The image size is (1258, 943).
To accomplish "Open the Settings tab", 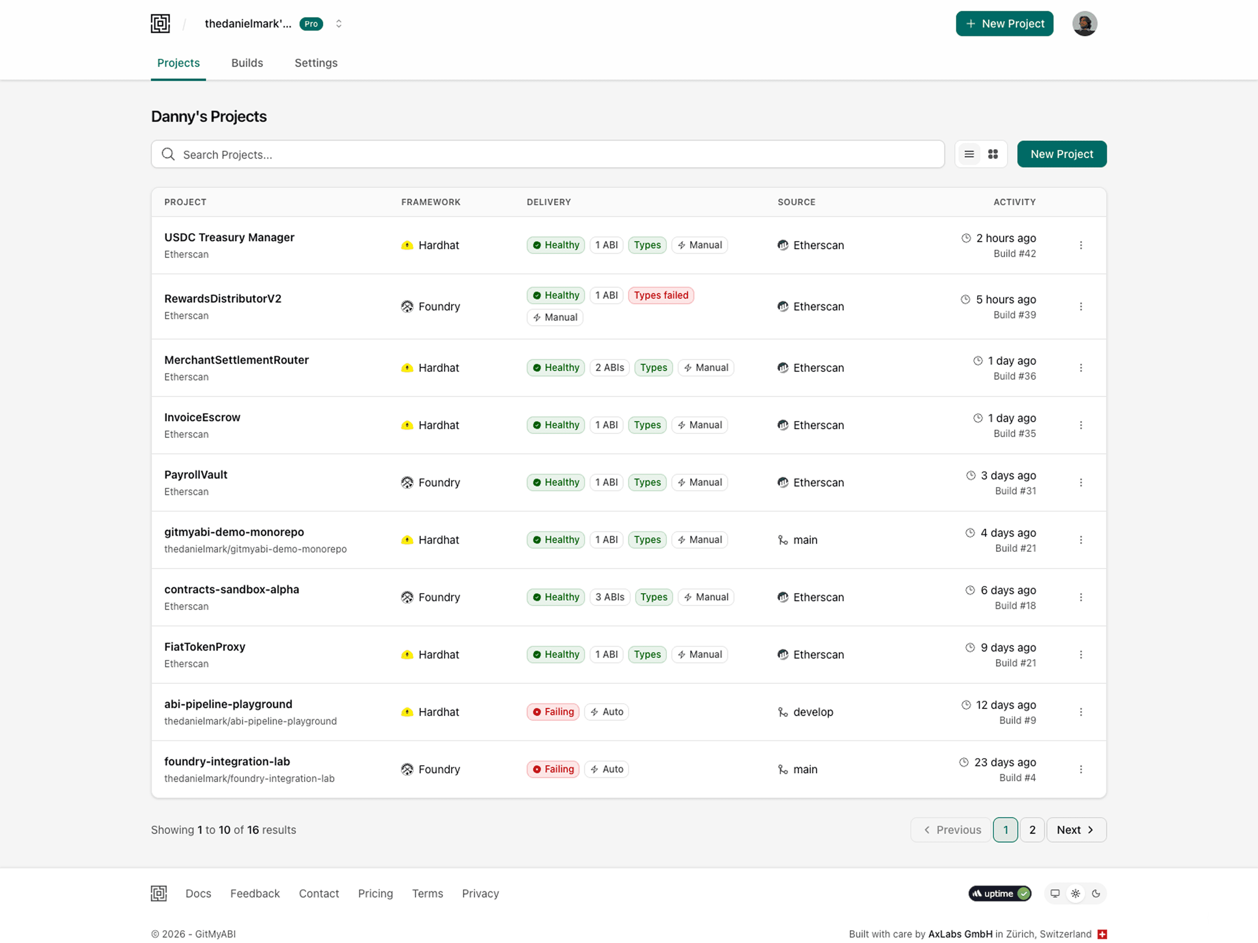I will pyautogui.click(x=316, y=63).
